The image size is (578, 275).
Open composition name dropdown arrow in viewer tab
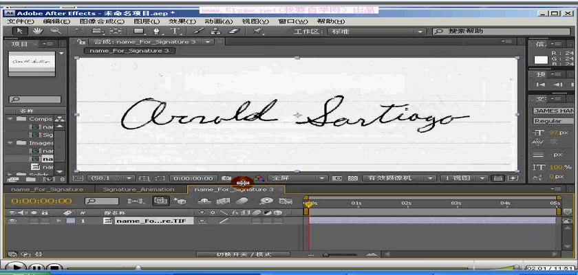coord(208,42)
